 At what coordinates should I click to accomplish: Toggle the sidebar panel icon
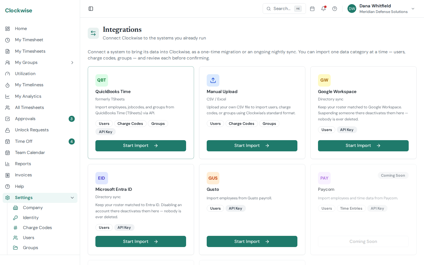91,9
